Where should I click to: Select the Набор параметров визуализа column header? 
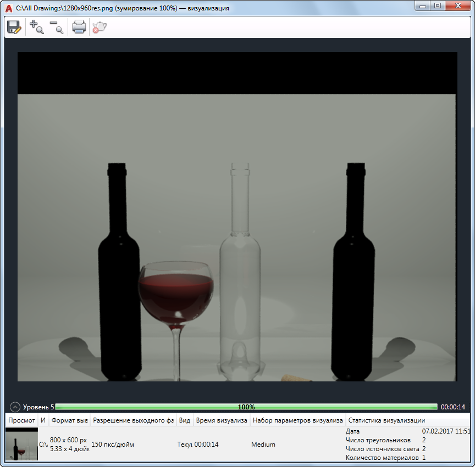pos(298,420)
